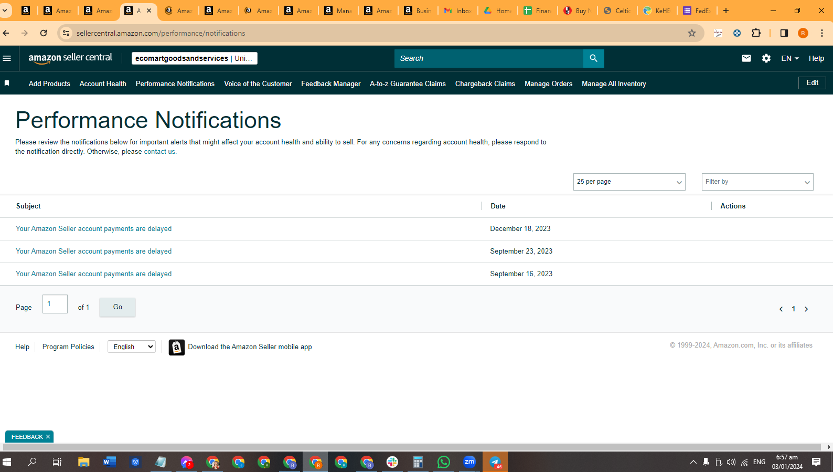833x472 pixels.
Task: Click the Amazon Seller mobile app icon
Action: pyautogui.click(x=177, y=347)
